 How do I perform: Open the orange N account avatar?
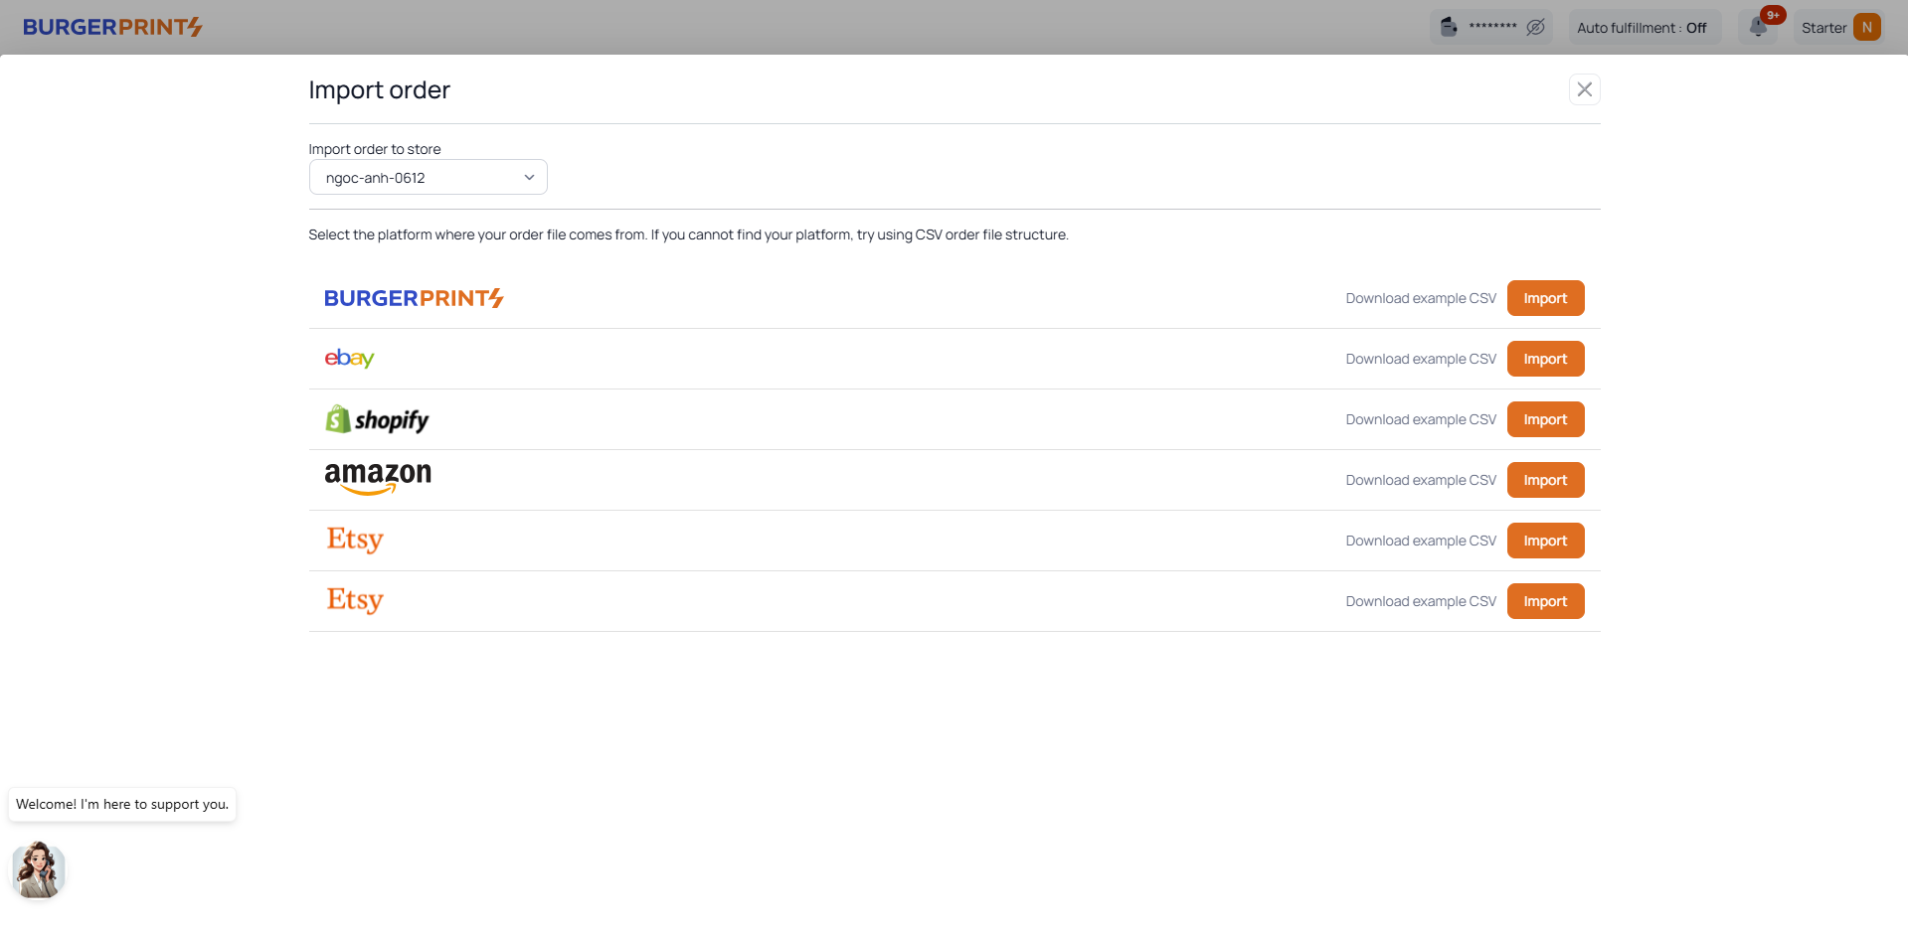pos(1866,28)
